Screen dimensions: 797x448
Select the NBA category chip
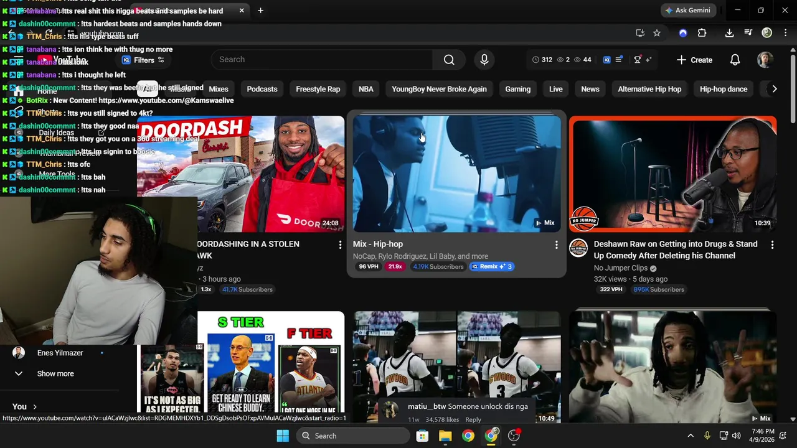366,89
